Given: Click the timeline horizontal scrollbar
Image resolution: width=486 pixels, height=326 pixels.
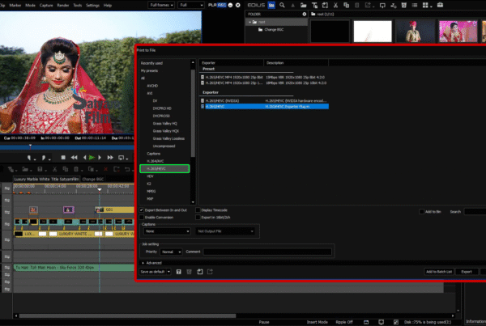Looking at the screenshot, I should click(127, 316).
